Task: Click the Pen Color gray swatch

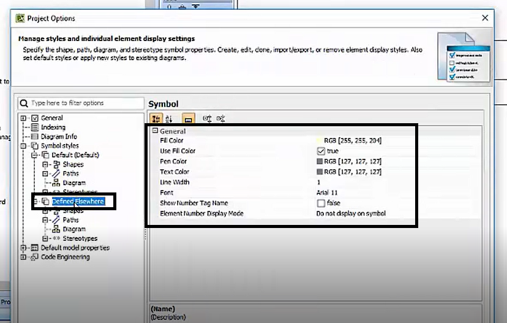Action: point(320,161)
